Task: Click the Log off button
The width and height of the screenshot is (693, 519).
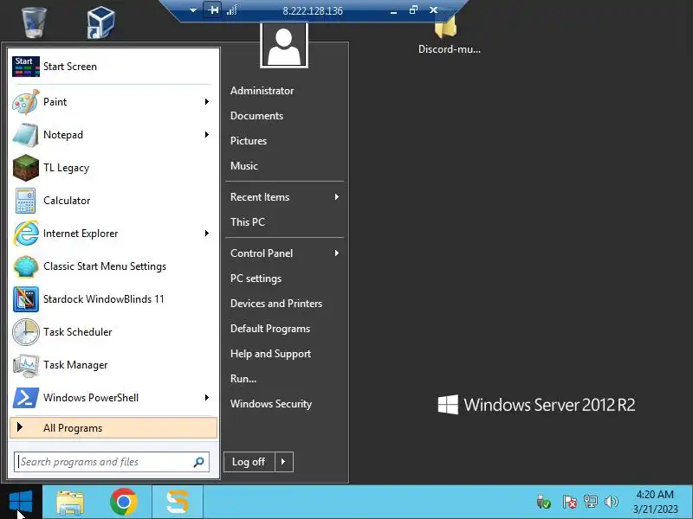Action: [249, 462]
